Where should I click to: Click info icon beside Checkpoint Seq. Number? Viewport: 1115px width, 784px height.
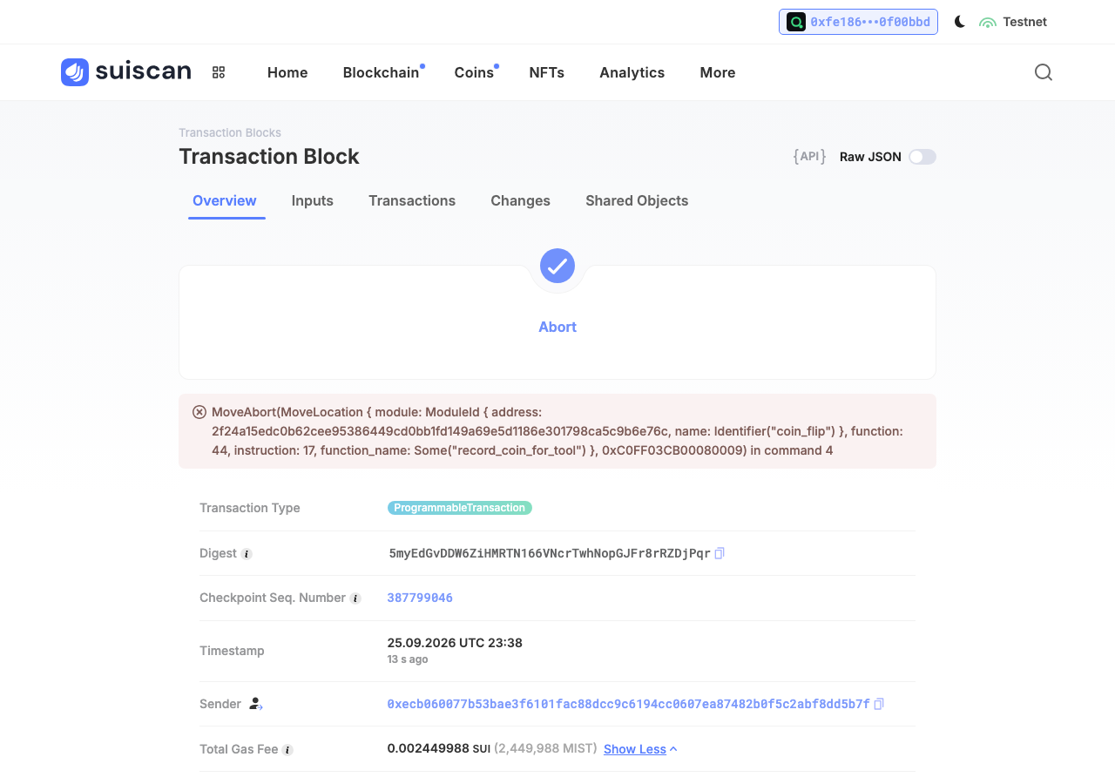pyautogui.click(x=355, y=598)
